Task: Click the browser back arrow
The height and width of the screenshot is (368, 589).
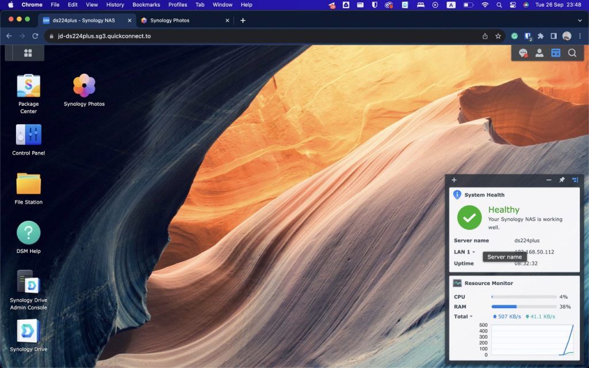Action: [x=9, y=36]
